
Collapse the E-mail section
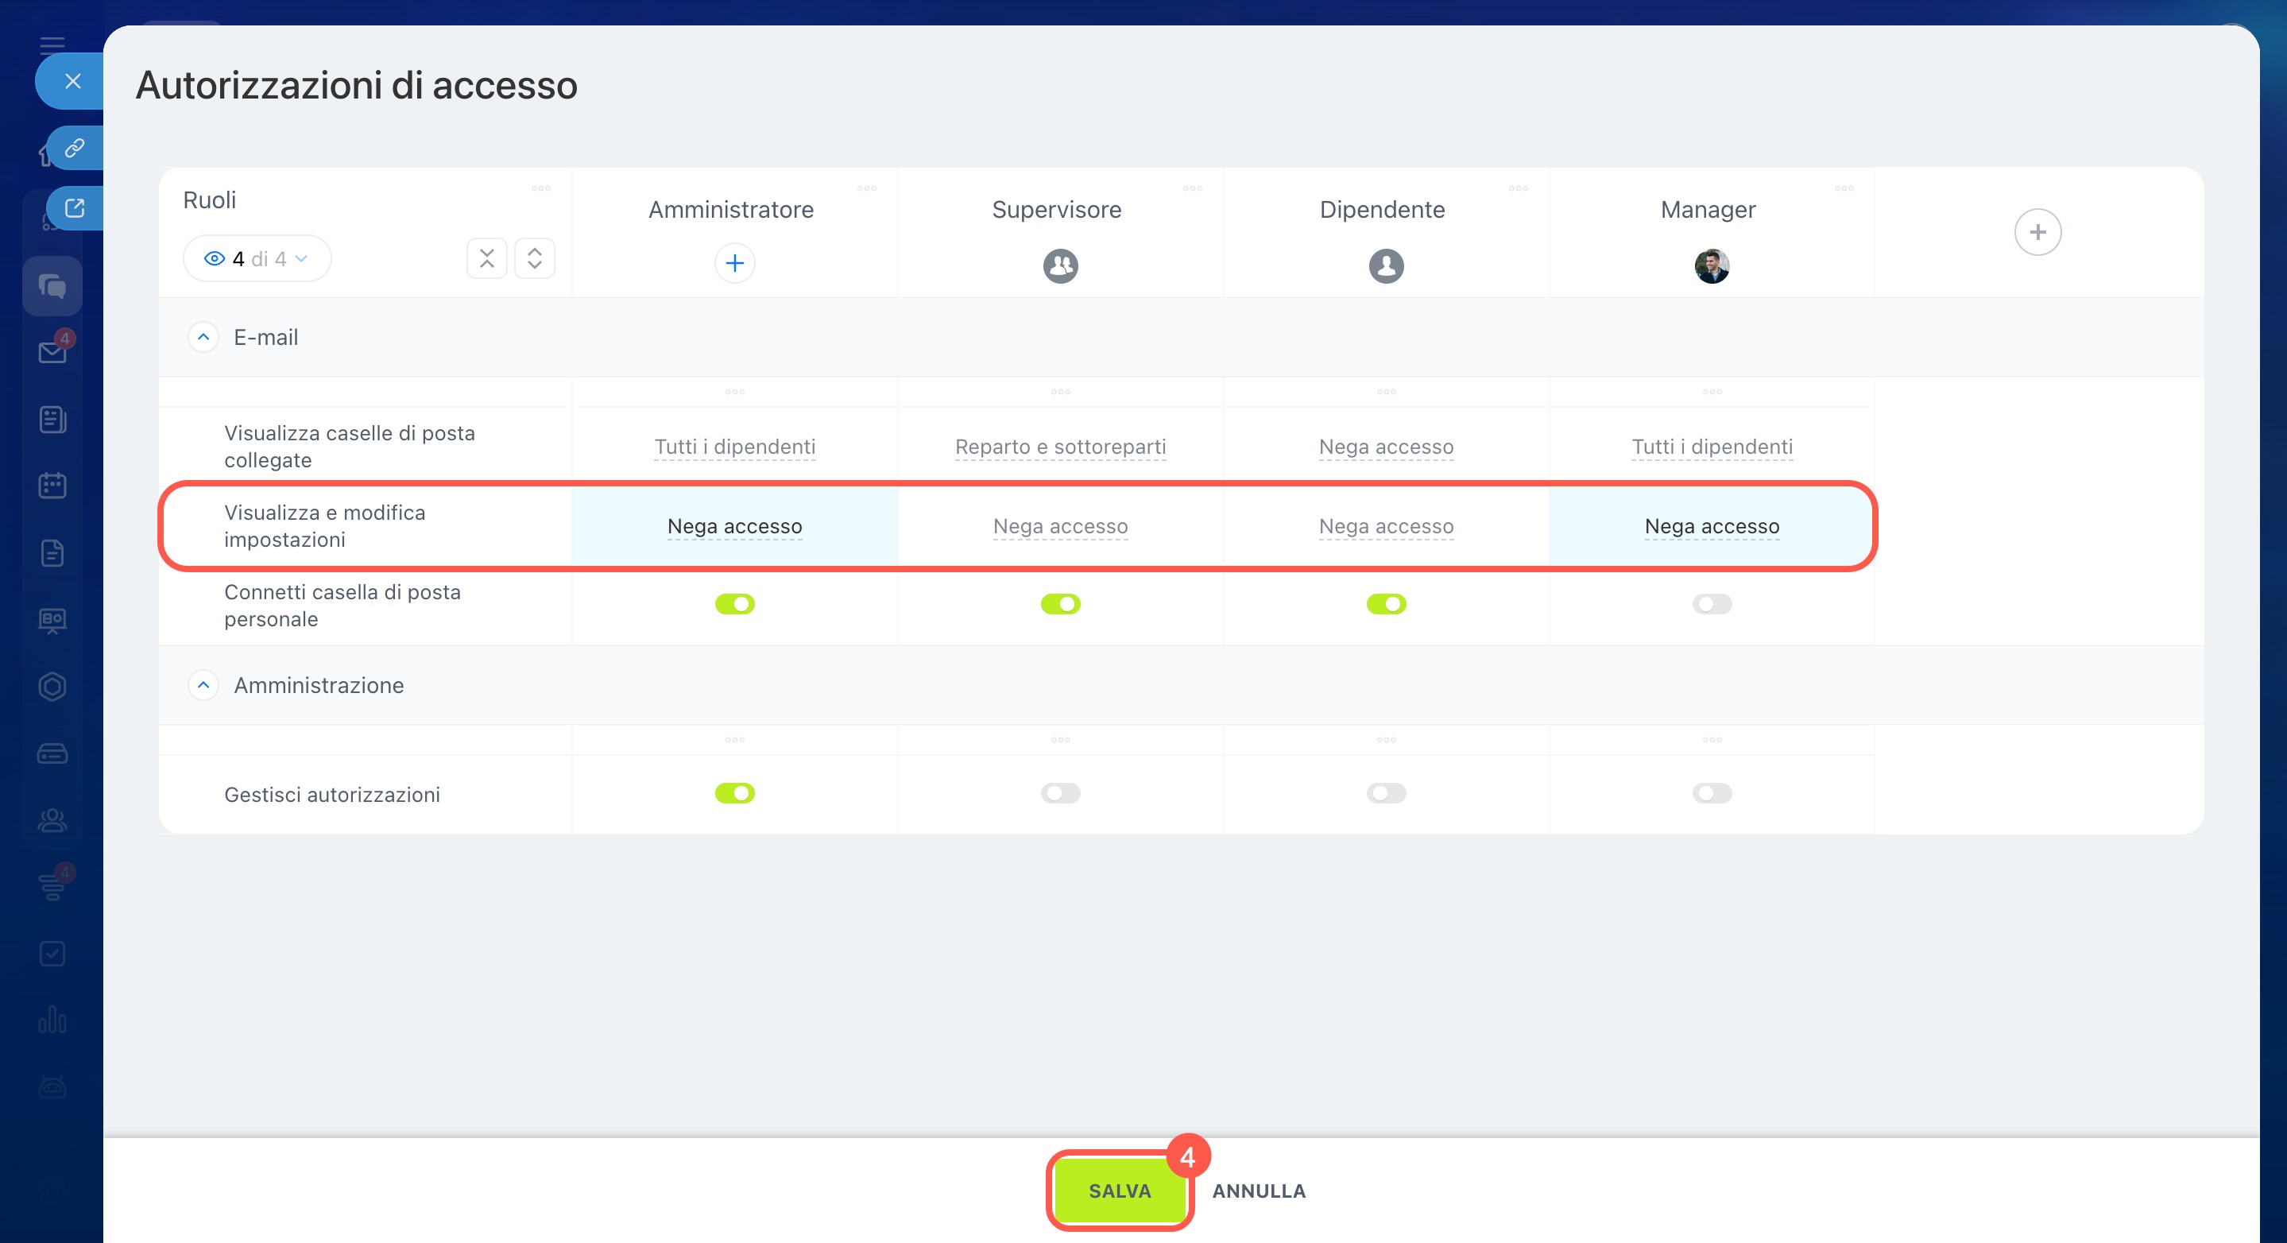[203, 338]
